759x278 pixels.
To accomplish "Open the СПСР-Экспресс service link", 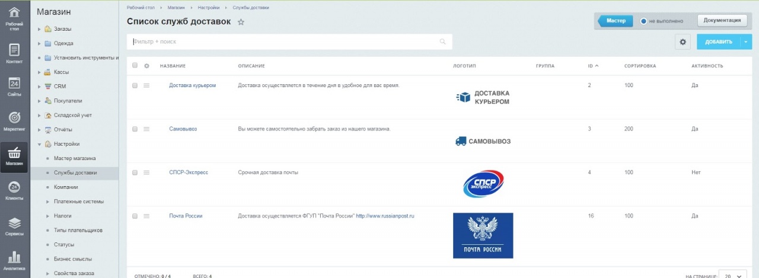I will [189, 172].
